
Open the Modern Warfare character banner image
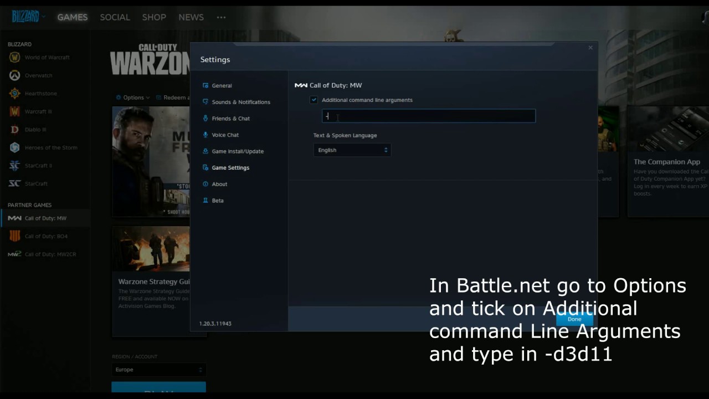[x=151, y=161]
